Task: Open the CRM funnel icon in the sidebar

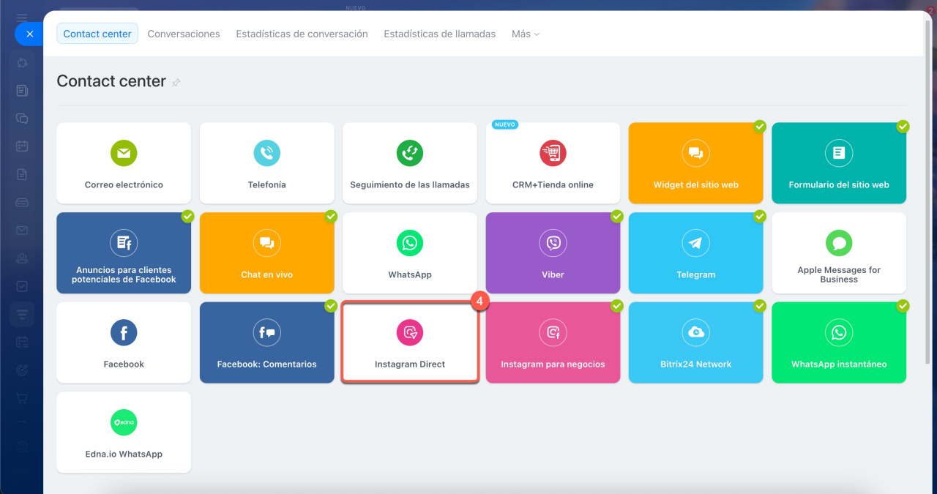Action: [x=22, y=315]
